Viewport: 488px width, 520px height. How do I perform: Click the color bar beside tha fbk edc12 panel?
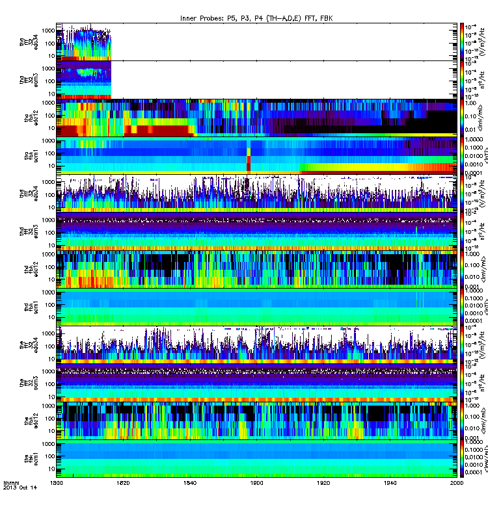click(x=462, y=118)
